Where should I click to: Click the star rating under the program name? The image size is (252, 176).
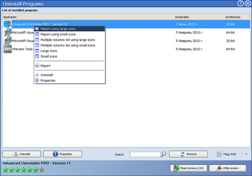click(23, 170)
